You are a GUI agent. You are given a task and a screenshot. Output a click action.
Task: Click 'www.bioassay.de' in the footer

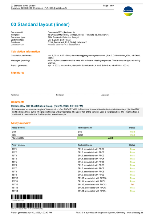tap(135, 212)
